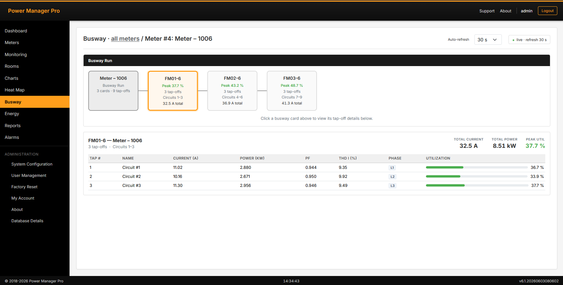This screenshot has height=285, width=563.
Task: Click Circuit #1 utilization bar
Action: click(x=477, y=168)
